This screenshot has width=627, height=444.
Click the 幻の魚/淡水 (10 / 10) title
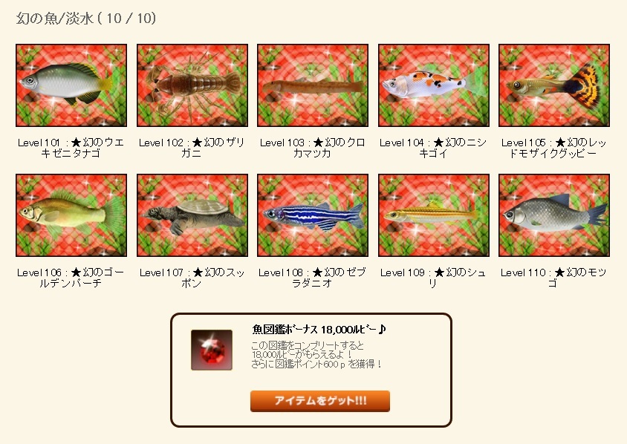click(x=86, y=19)
